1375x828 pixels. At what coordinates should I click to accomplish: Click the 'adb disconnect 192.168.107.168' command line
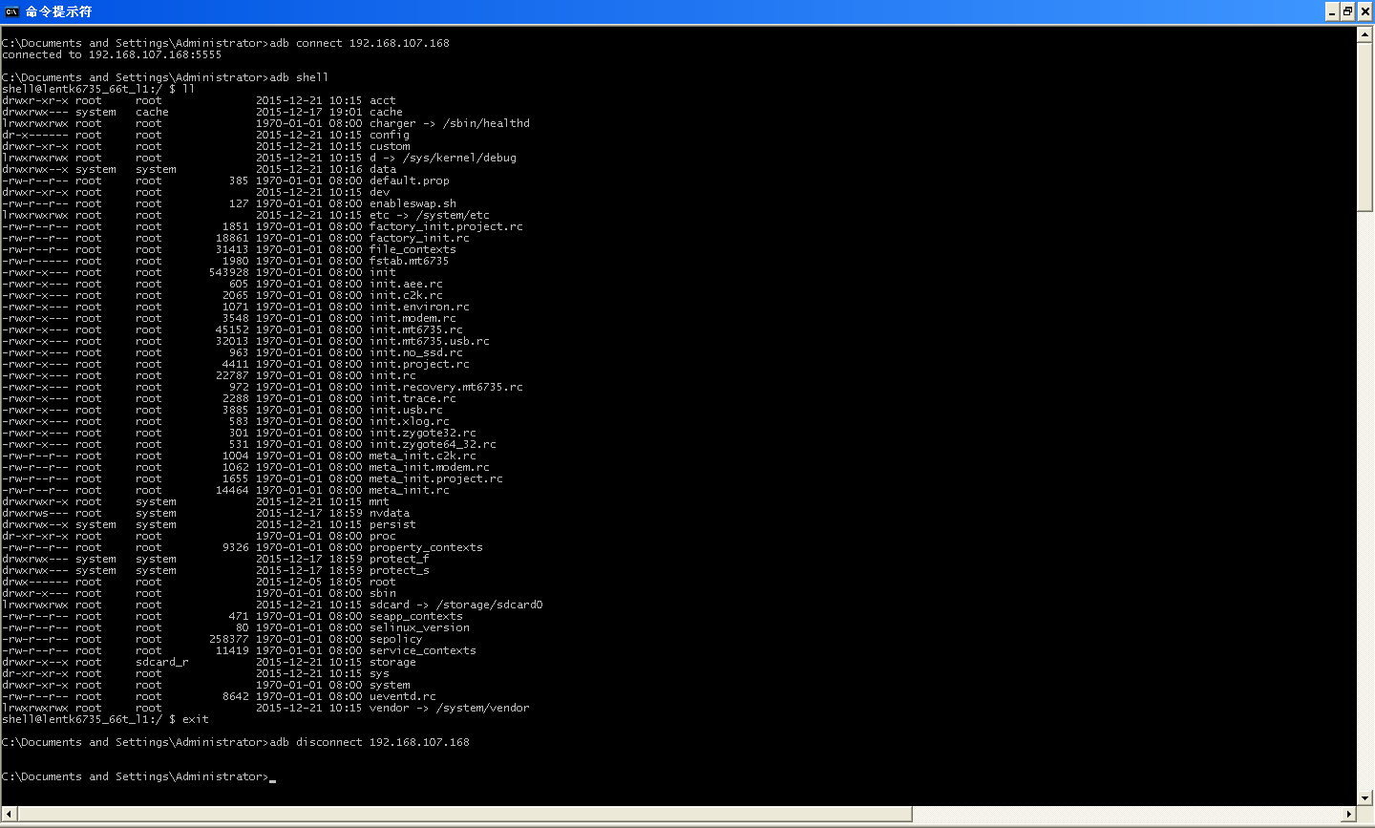click(236, 742)
